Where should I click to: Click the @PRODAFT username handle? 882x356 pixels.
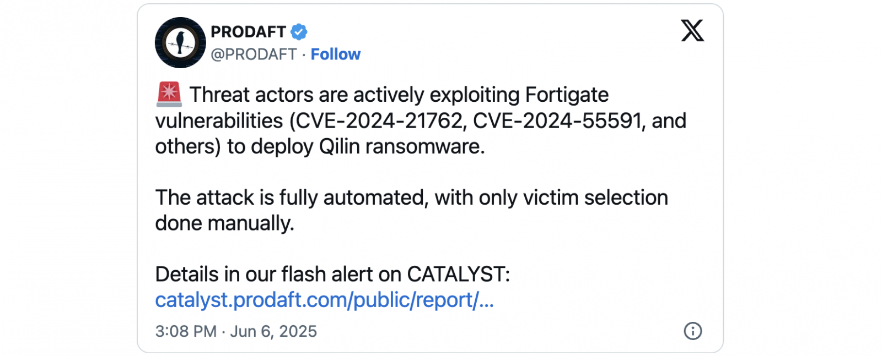point(255,54)
